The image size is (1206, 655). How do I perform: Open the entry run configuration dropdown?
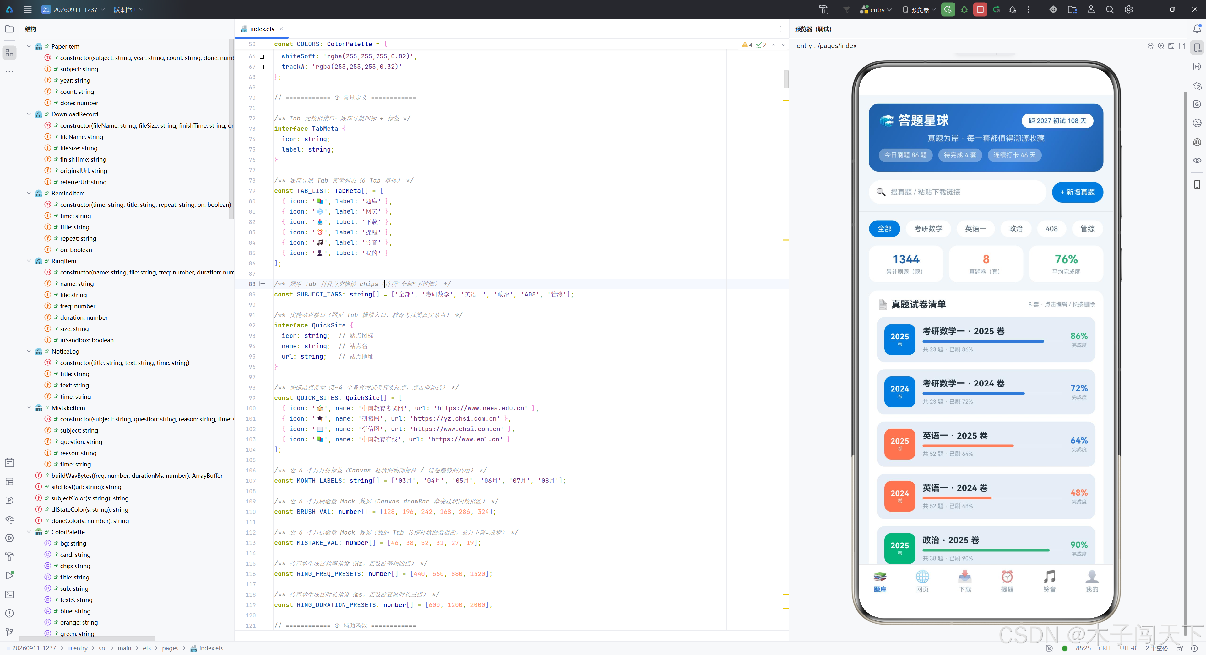tap(876, 9)
